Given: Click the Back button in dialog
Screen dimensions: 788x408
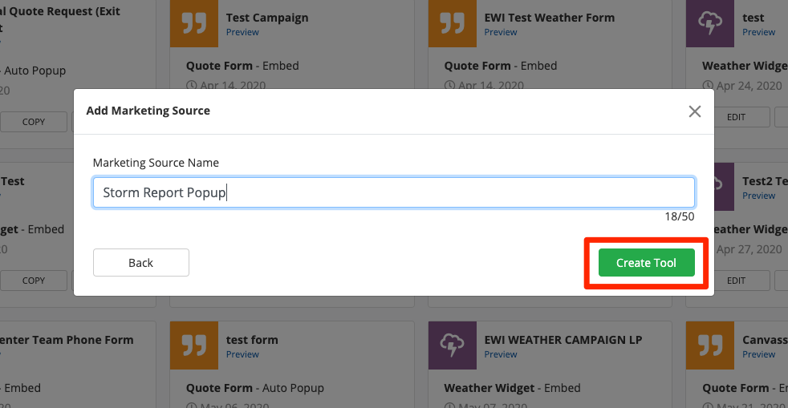Looking at the screenshot, I should 140,263.
